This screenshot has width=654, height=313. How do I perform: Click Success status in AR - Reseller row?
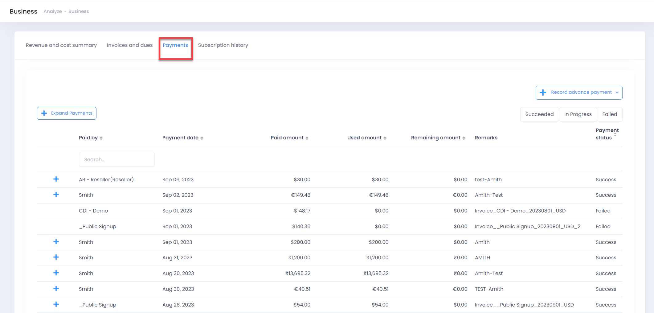pos(606,179)
